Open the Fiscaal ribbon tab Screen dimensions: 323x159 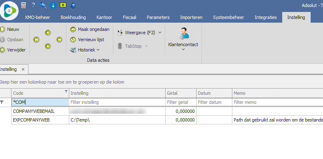tap(129, 17)
